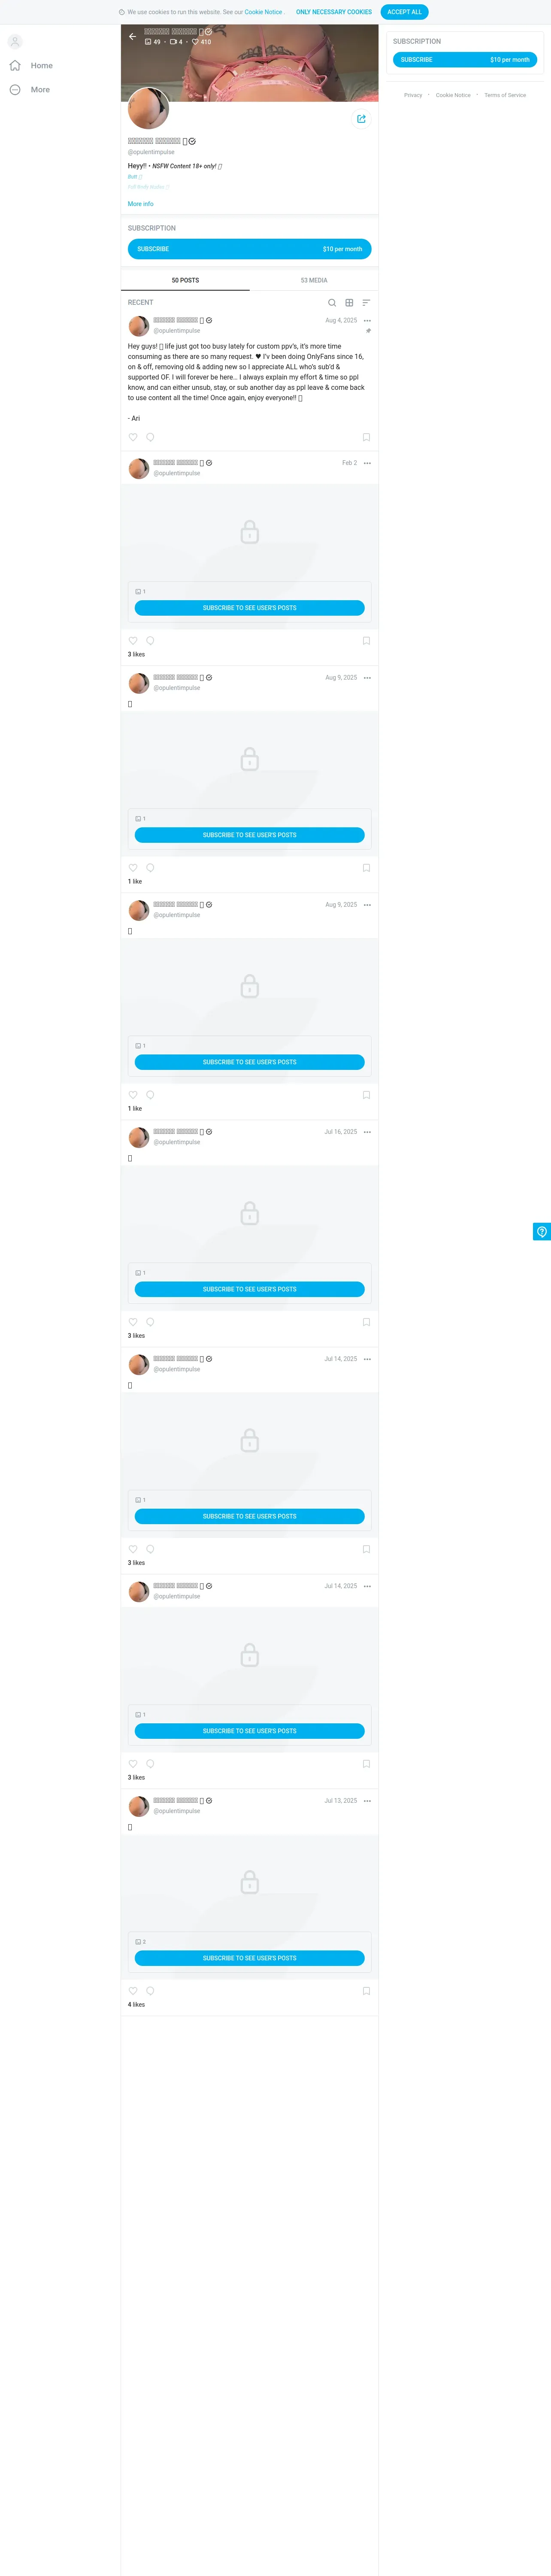Screen dimensions: 551x2576
Task: Subscribe for $10 per month in sidebar
Action: (465, 60)
